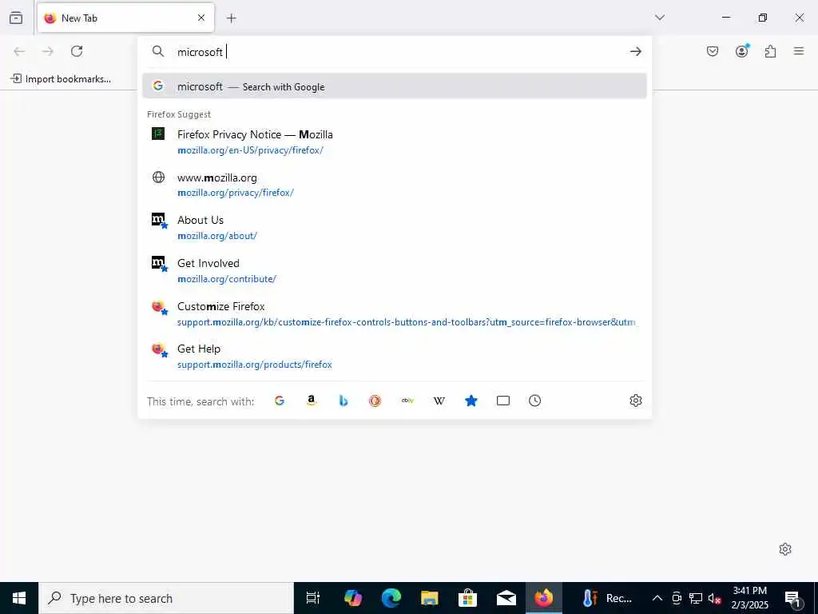Open Firefox Privacy Notice — Mozilla suggestion

[x=395, y=142]
